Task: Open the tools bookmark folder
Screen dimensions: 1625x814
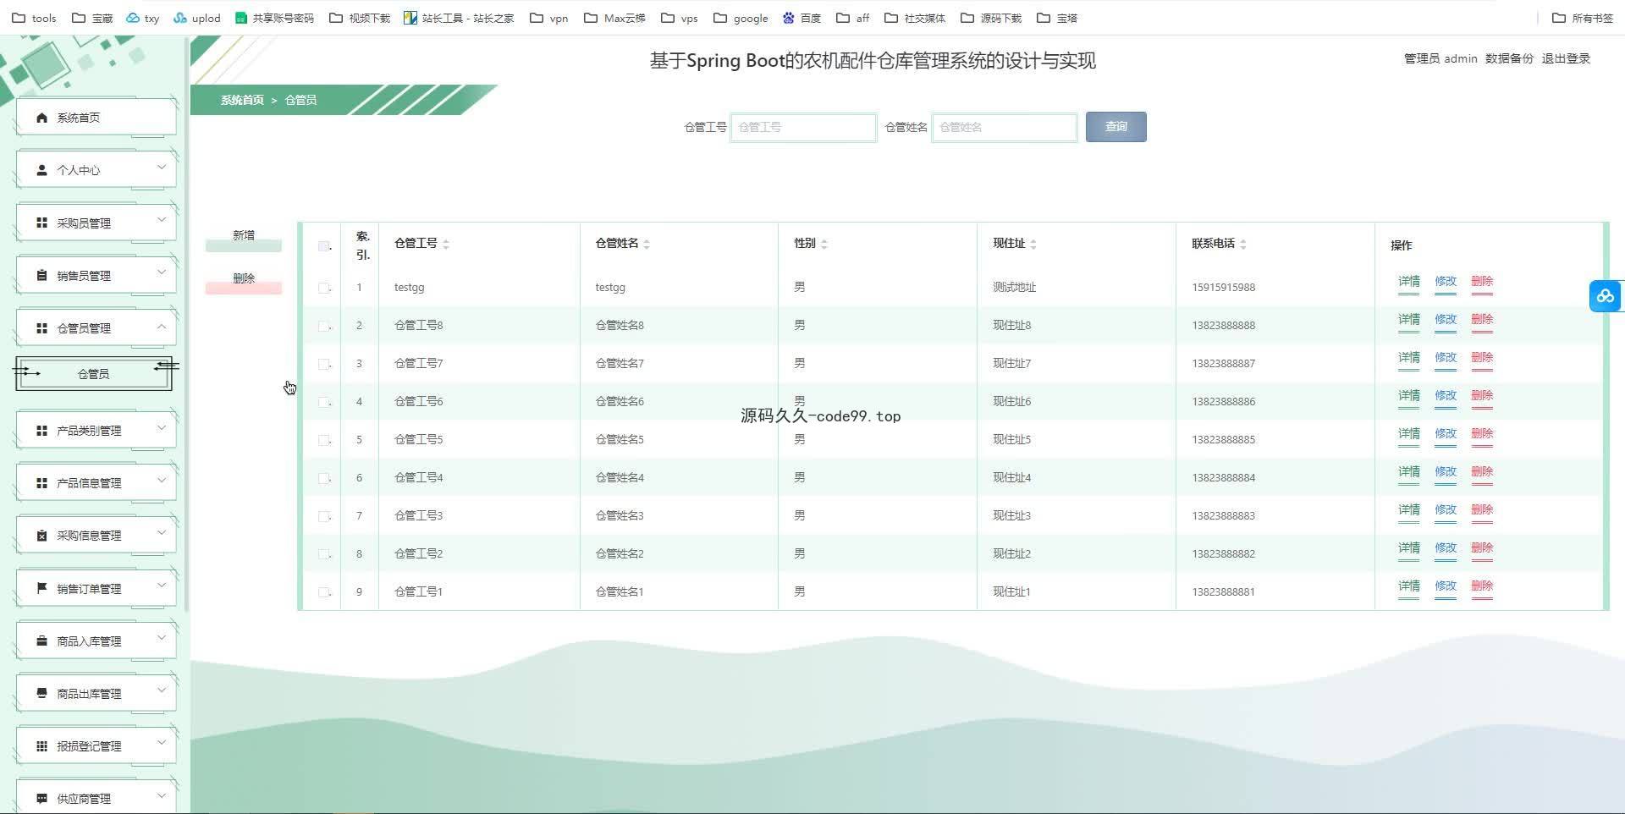Action: tap(34, 18)
